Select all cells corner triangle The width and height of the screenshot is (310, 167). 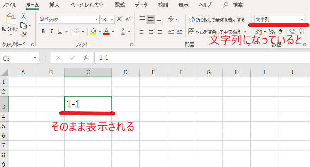tap(5, 73)
